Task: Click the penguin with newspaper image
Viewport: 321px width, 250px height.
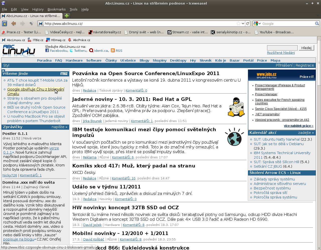Action: tap(236, 107)
